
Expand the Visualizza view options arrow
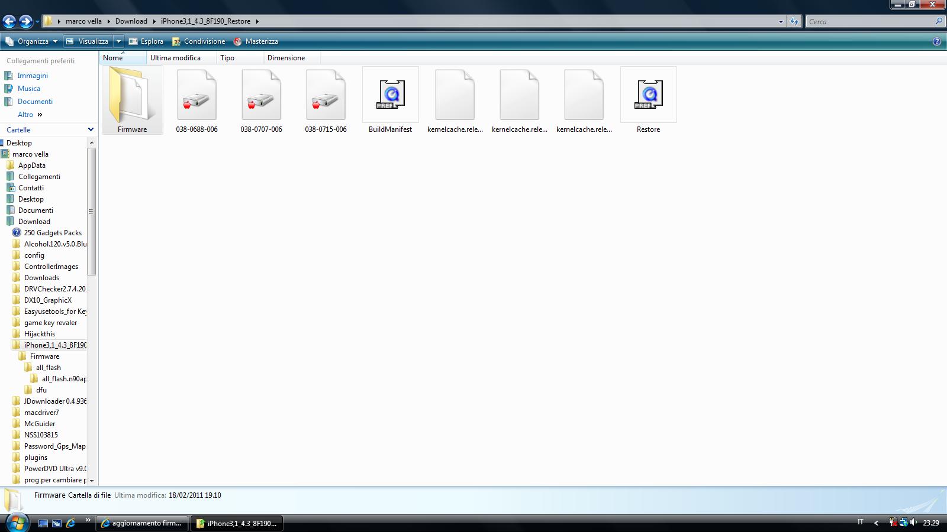tap(118, 41)
